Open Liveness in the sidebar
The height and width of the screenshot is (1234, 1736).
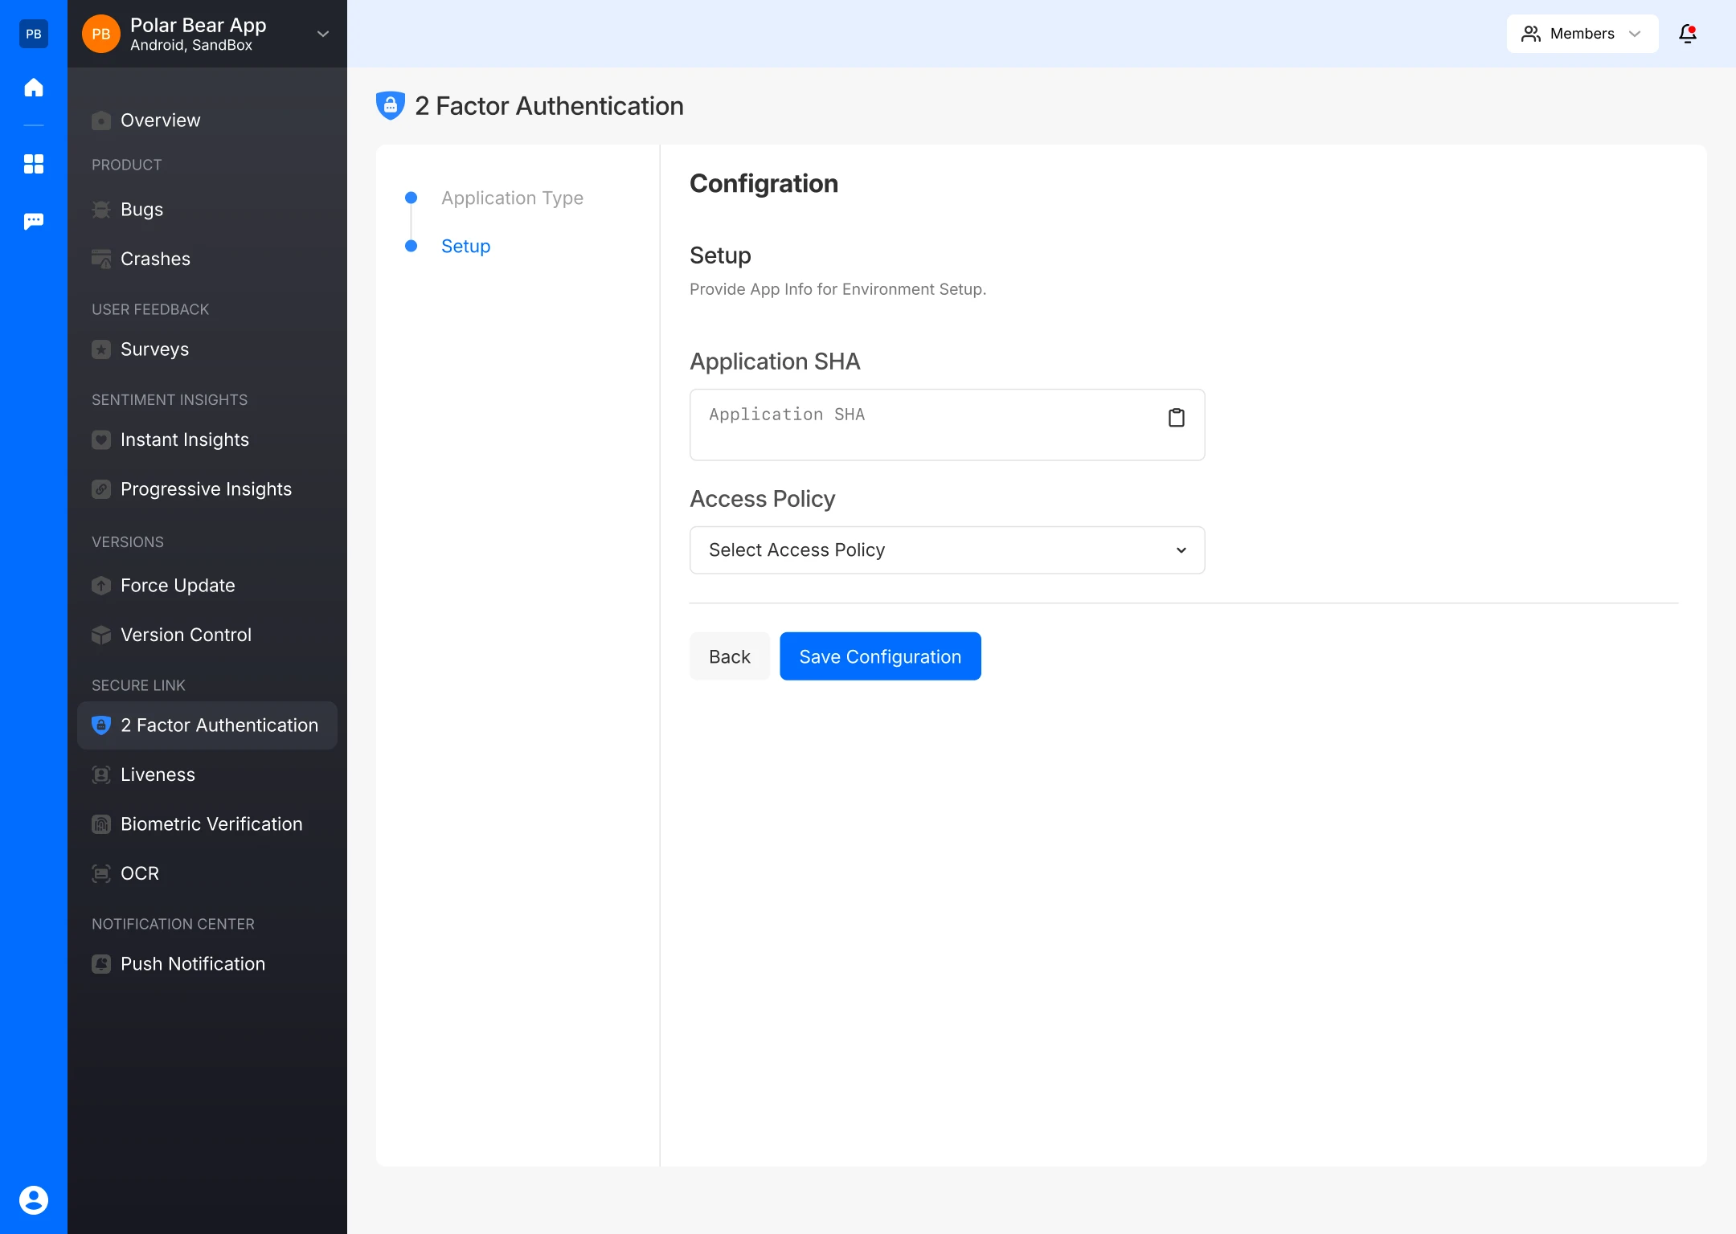(158, 774)
